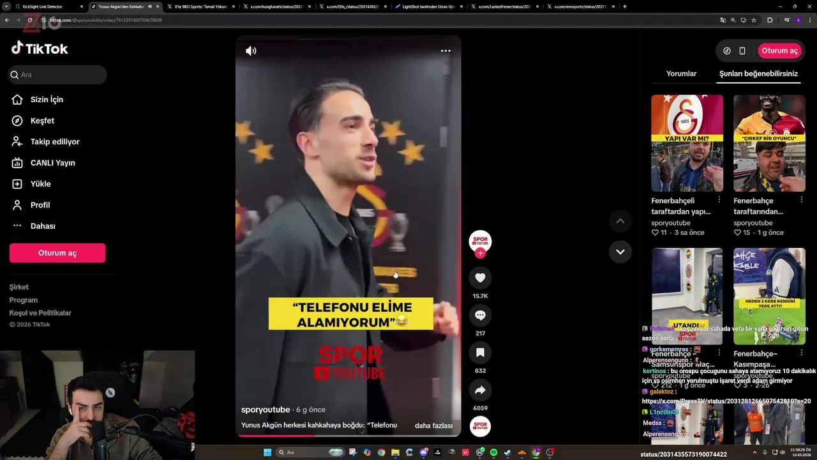Switch to the Yorumlar tab

coord(681,73)
